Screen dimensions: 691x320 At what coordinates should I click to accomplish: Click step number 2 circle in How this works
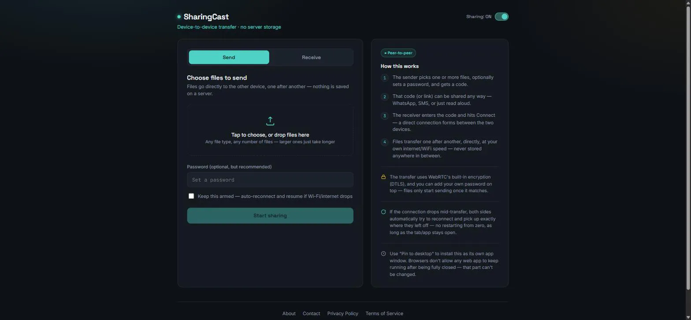click(385, 97)
